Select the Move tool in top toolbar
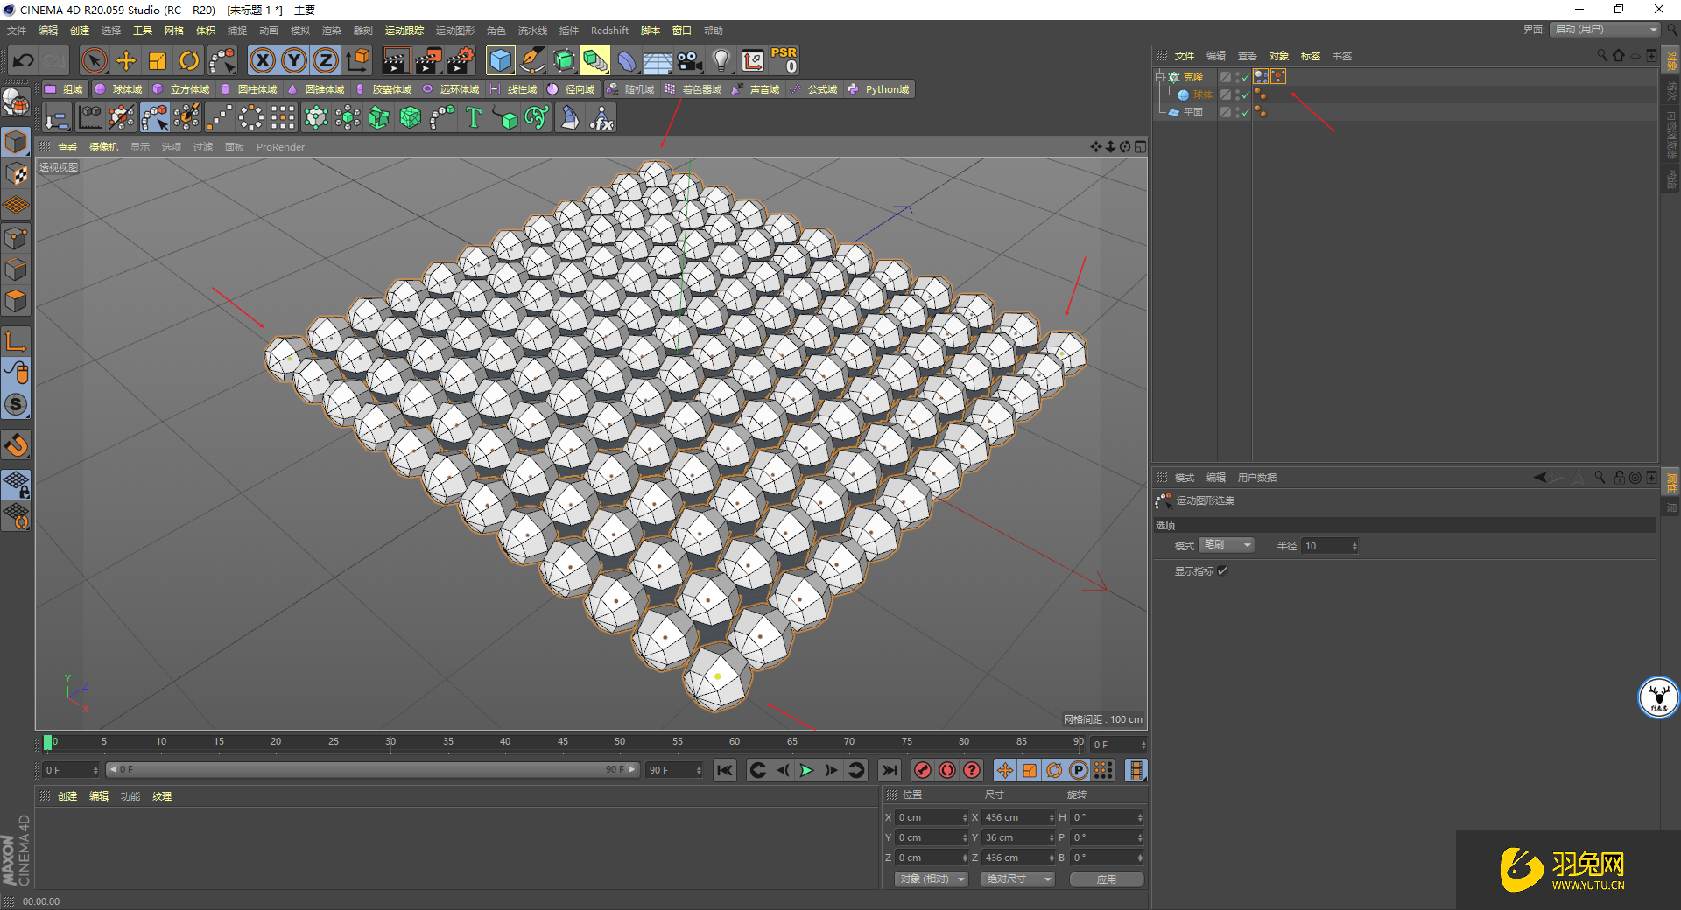This screenshot has width=1681, height=910. [x=126, y=60]
